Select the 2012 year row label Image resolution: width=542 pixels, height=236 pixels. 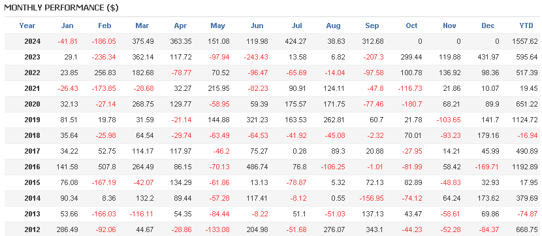(33, 229)
